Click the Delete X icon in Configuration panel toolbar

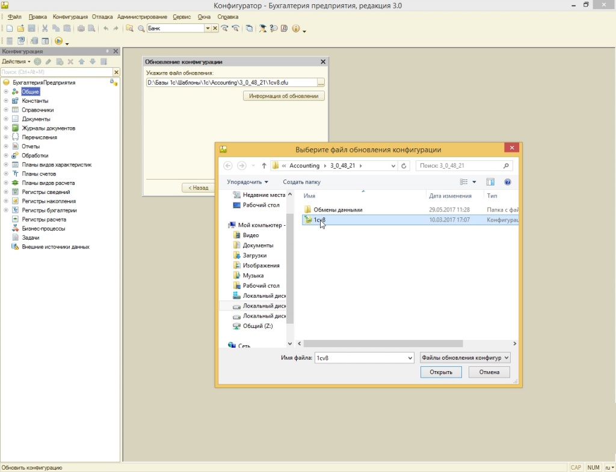click(70, 61)
